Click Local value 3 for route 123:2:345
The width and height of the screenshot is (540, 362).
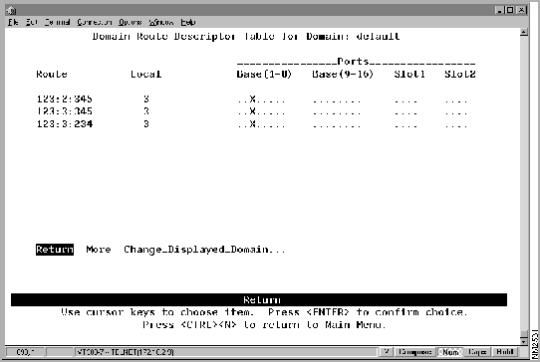pos(146,99)
